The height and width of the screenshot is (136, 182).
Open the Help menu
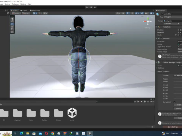[29, 4]
